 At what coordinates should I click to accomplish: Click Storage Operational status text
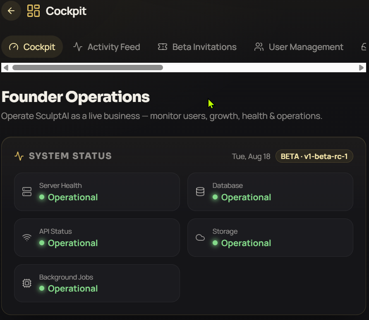246,243
